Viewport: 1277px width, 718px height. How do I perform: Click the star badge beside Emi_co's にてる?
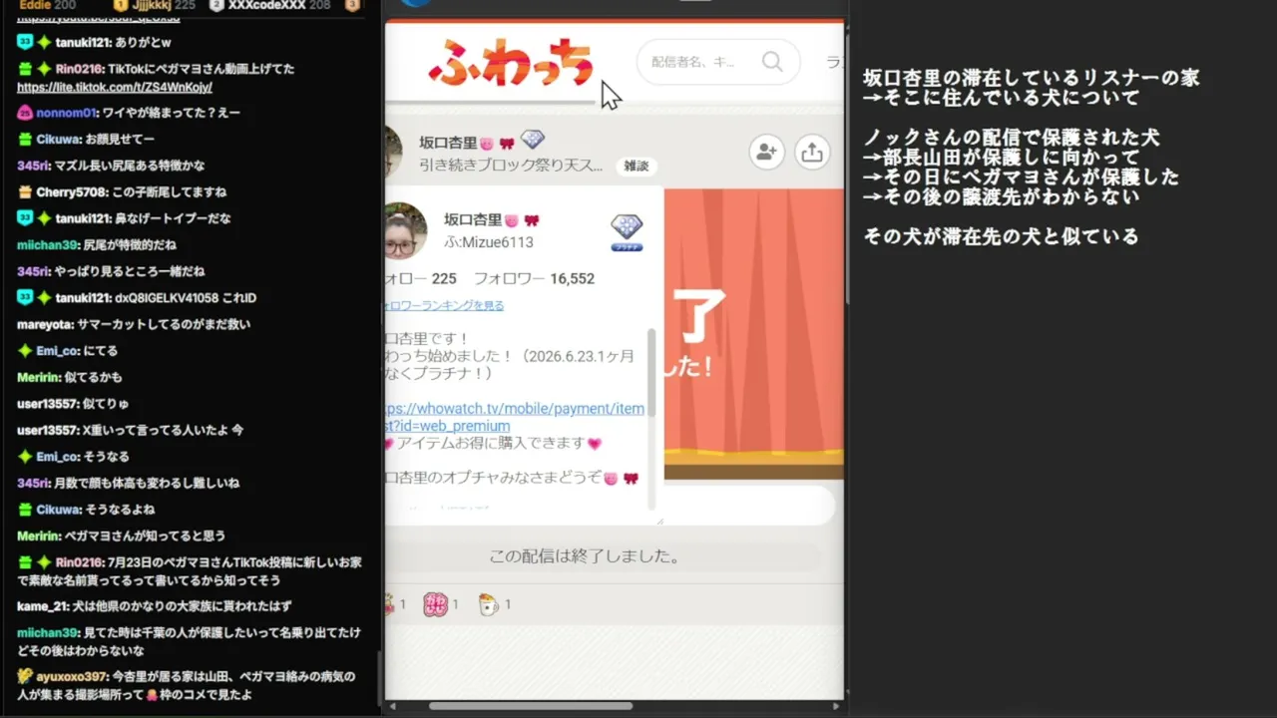25,351
